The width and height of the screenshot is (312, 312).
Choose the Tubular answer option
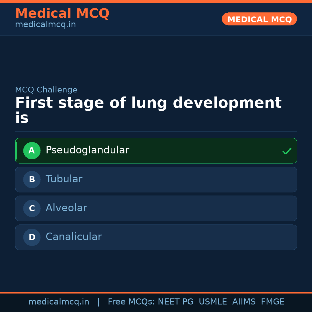(156, 179)
